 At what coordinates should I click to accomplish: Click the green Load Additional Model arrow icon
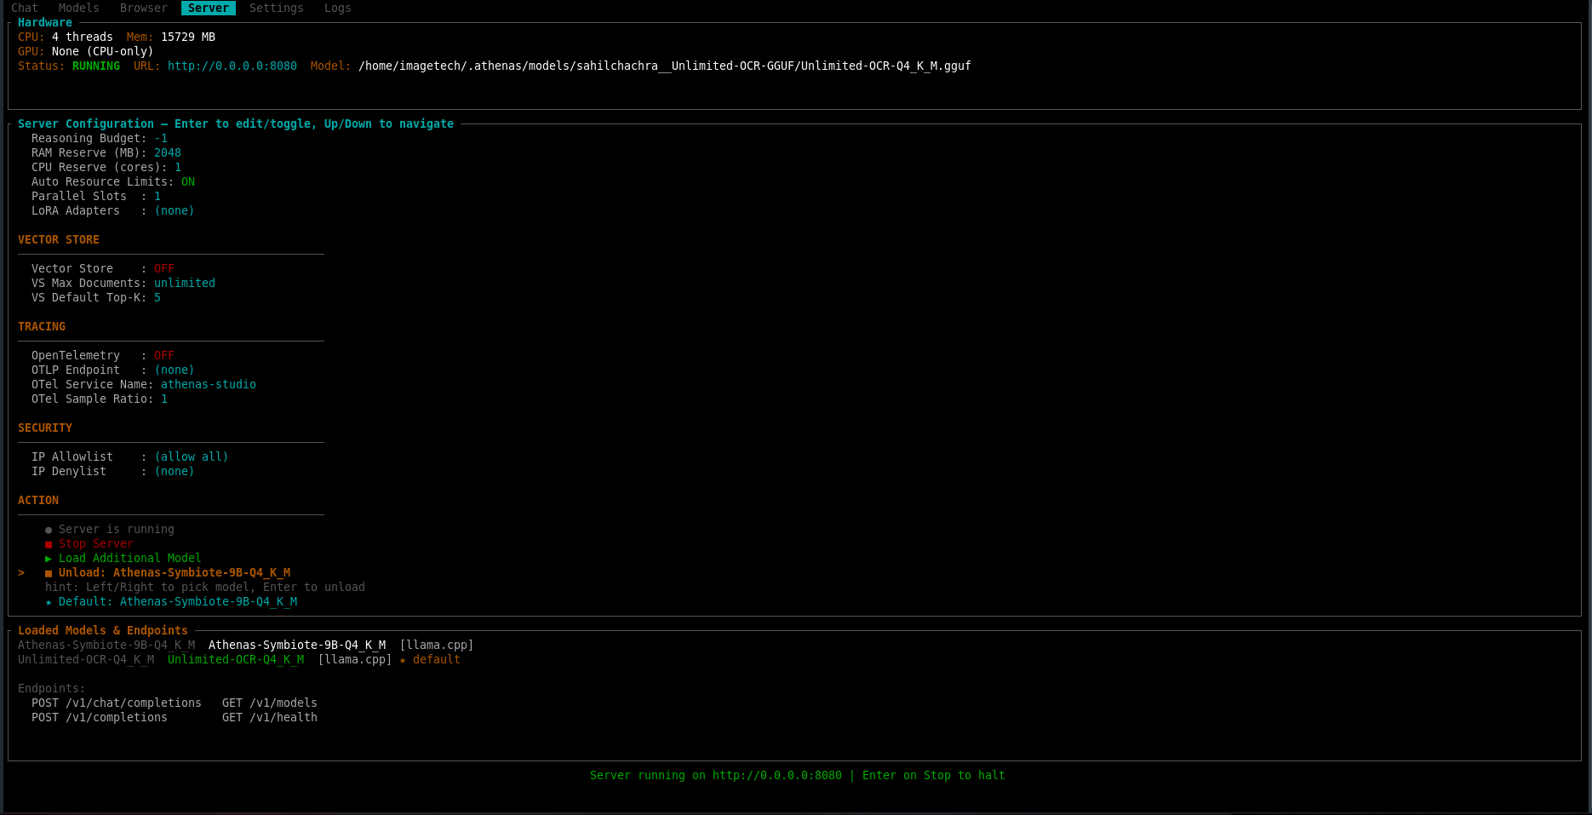tap(49, 559)
